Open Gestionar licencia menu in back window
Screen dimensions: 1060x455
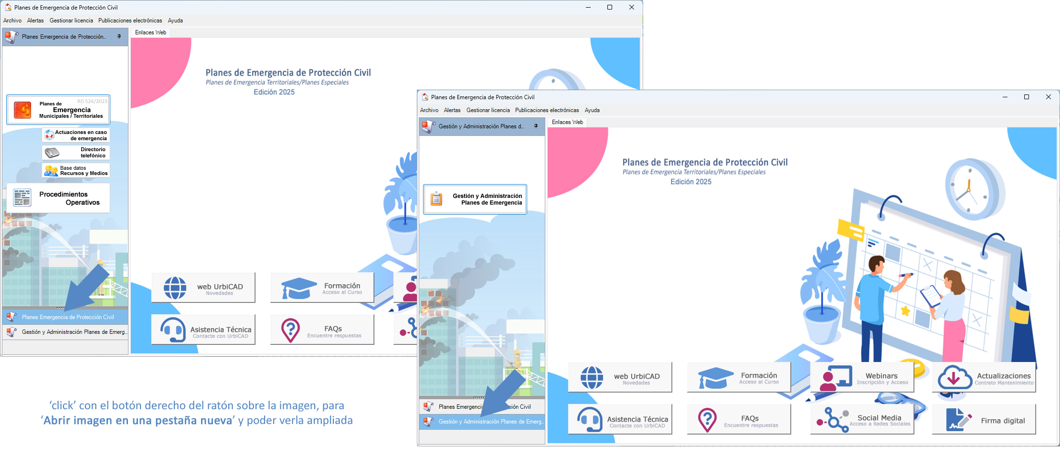pyautogui.click(x=71, y=21)
